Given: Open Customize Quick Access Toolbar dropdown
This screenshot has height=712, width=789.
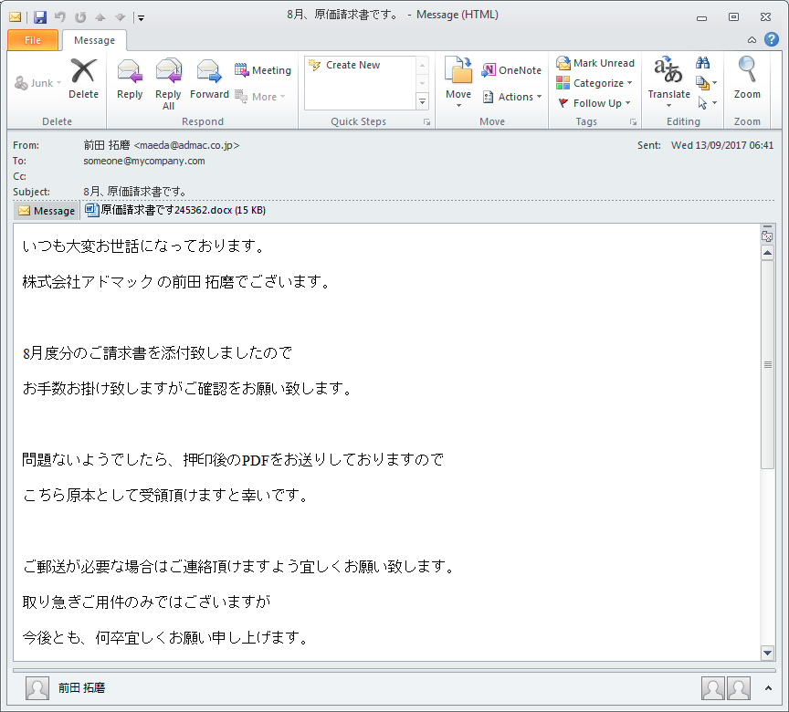Looking at the screenshot, I should (x=141, y=18).
